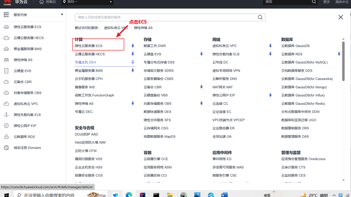
Task: Unpin 云备份 CBR pin icon
Action: (201, 87)
